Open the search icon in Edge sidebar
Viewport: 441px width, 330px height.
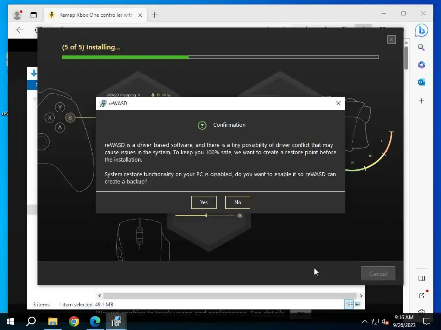[x=421, y=47]
